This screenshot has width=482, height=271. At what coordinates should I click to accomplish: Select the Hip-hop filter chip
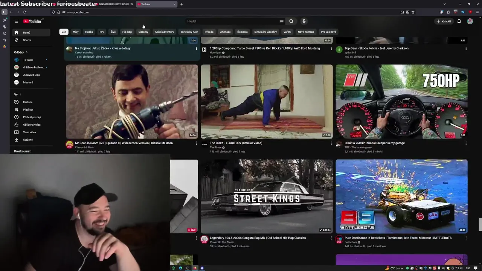coord(127,32)
